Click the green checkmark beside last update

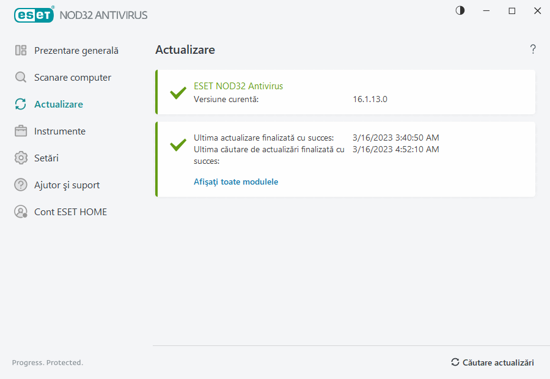pyautogui.click(x=178, y=145)
